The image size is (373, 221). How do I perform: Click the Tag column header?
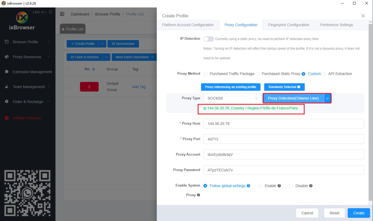pos(135,69)
